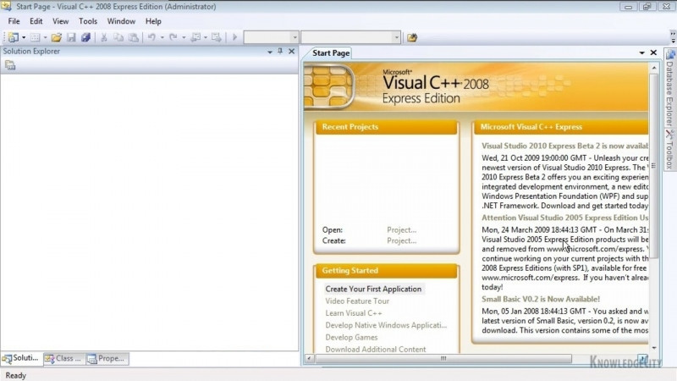Viewport: 677px width, 381px height.
Task: Close the Start Page document tab
Action: pyautogui.click(x=653, y=52)
